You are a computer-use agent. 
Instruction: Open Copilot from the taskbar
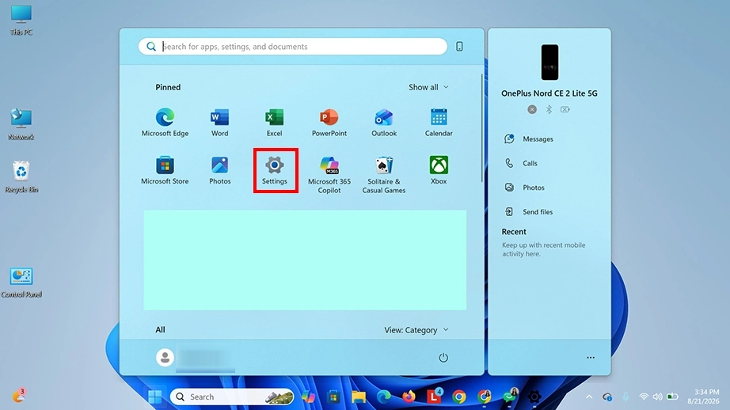click(x=308, y=397)
